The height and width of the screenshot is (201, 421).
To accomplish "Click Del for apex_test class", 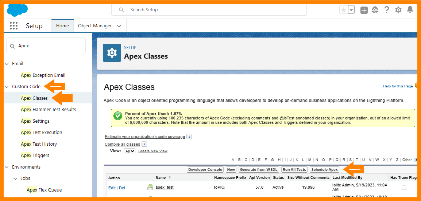I will tap(122, 188).
